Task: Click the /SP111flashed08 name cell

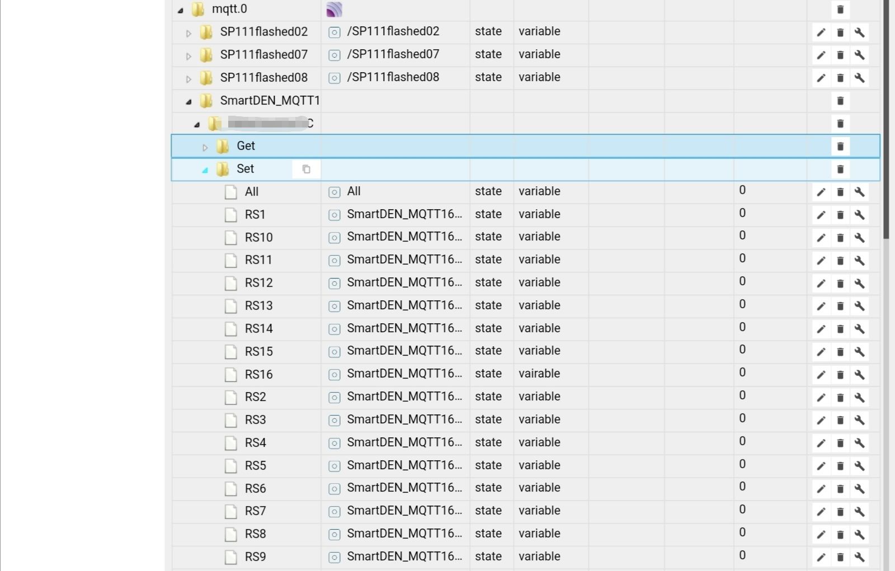Action: click(x=393, y=77)
